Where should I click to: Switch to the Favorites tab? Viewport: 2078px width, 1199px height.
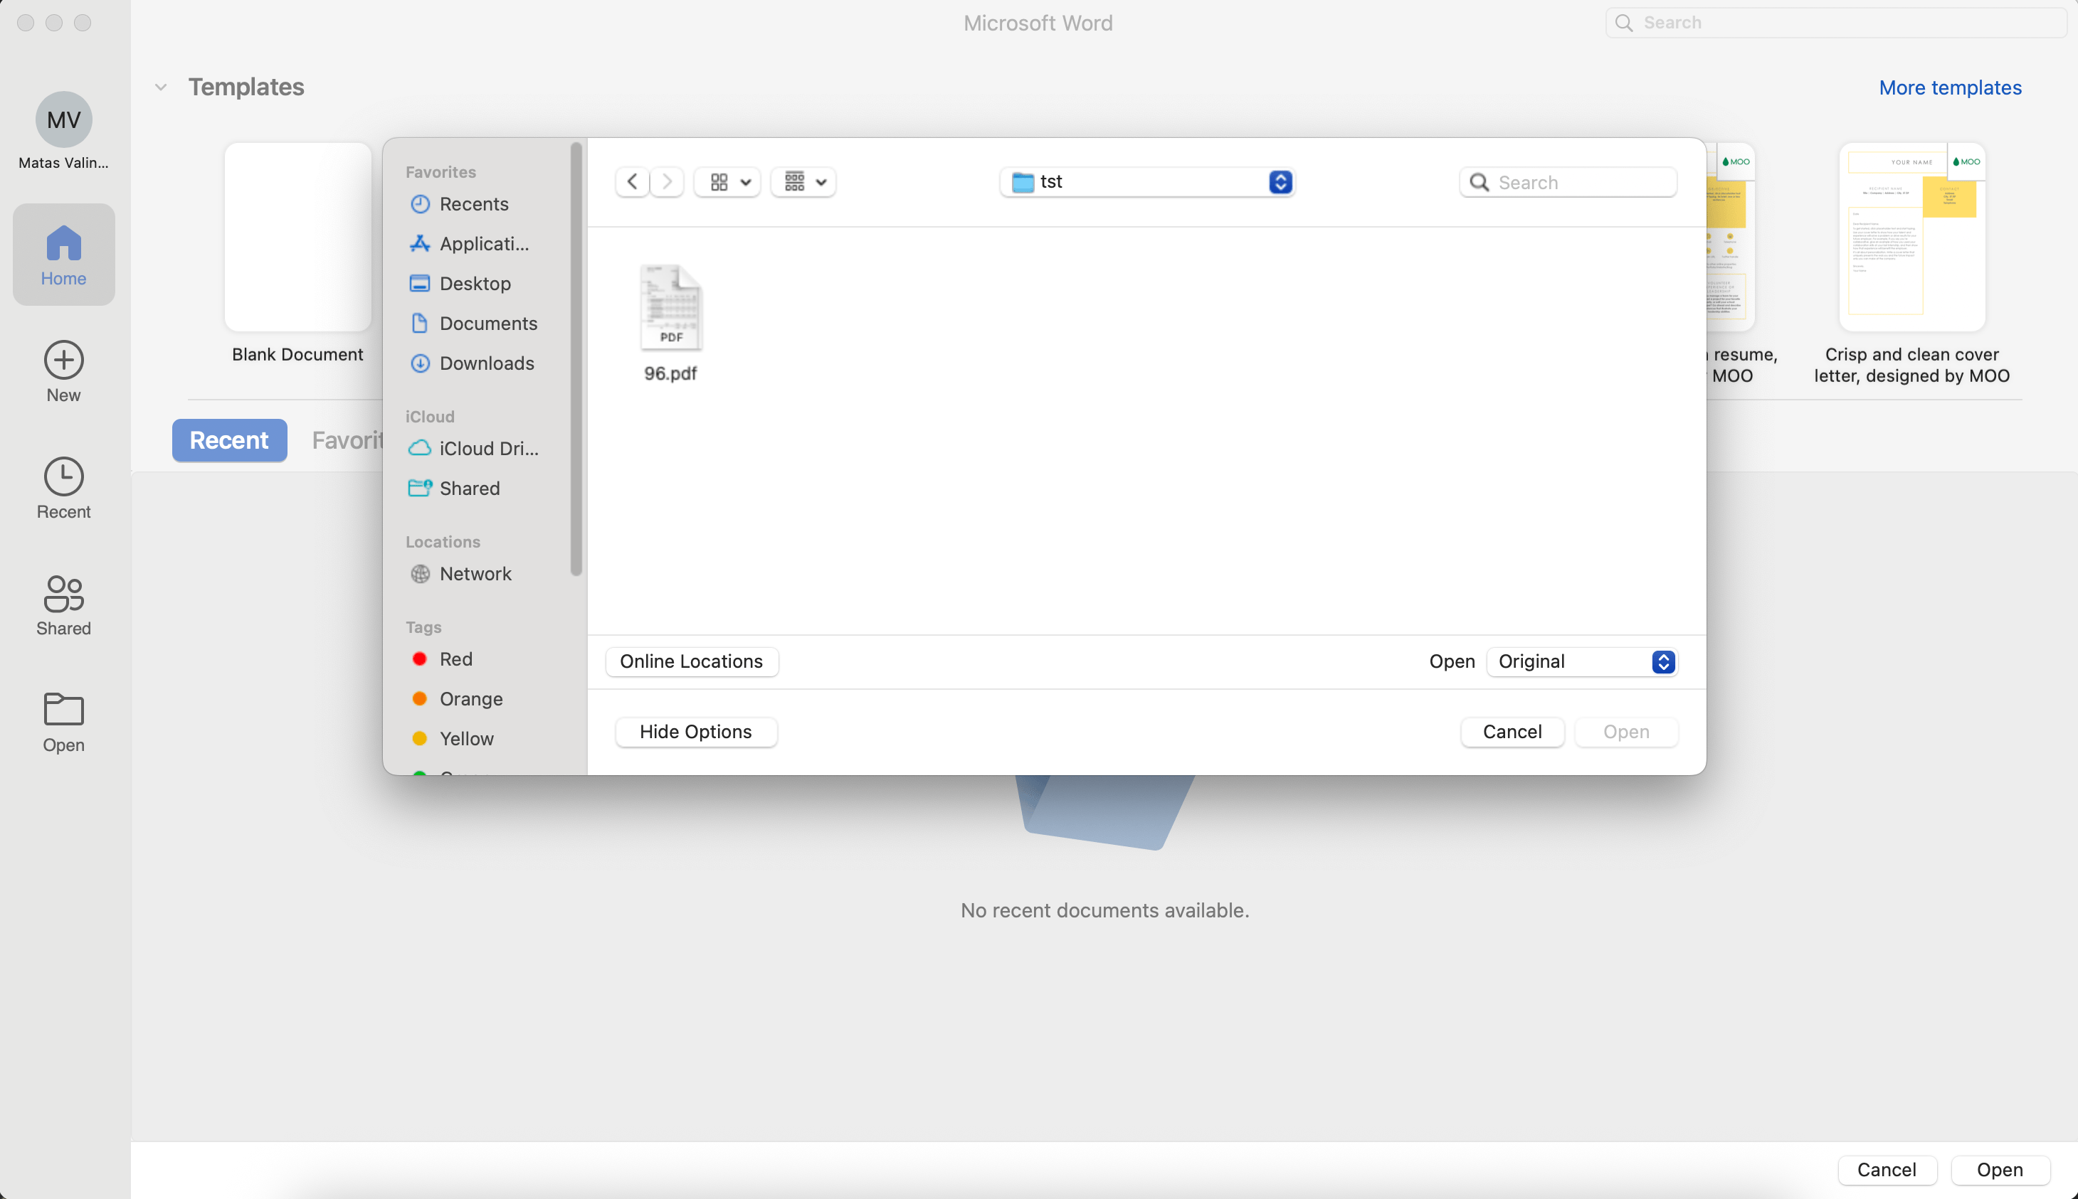coord(347,441)
